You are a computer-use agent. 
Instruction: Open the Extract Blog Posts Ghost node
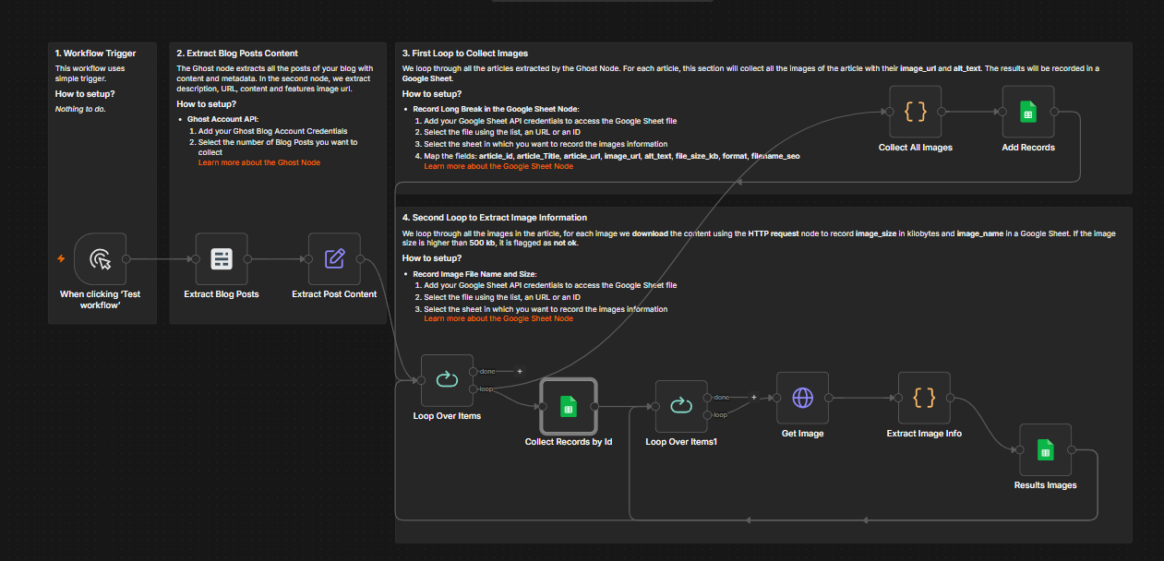pos(222,258)
